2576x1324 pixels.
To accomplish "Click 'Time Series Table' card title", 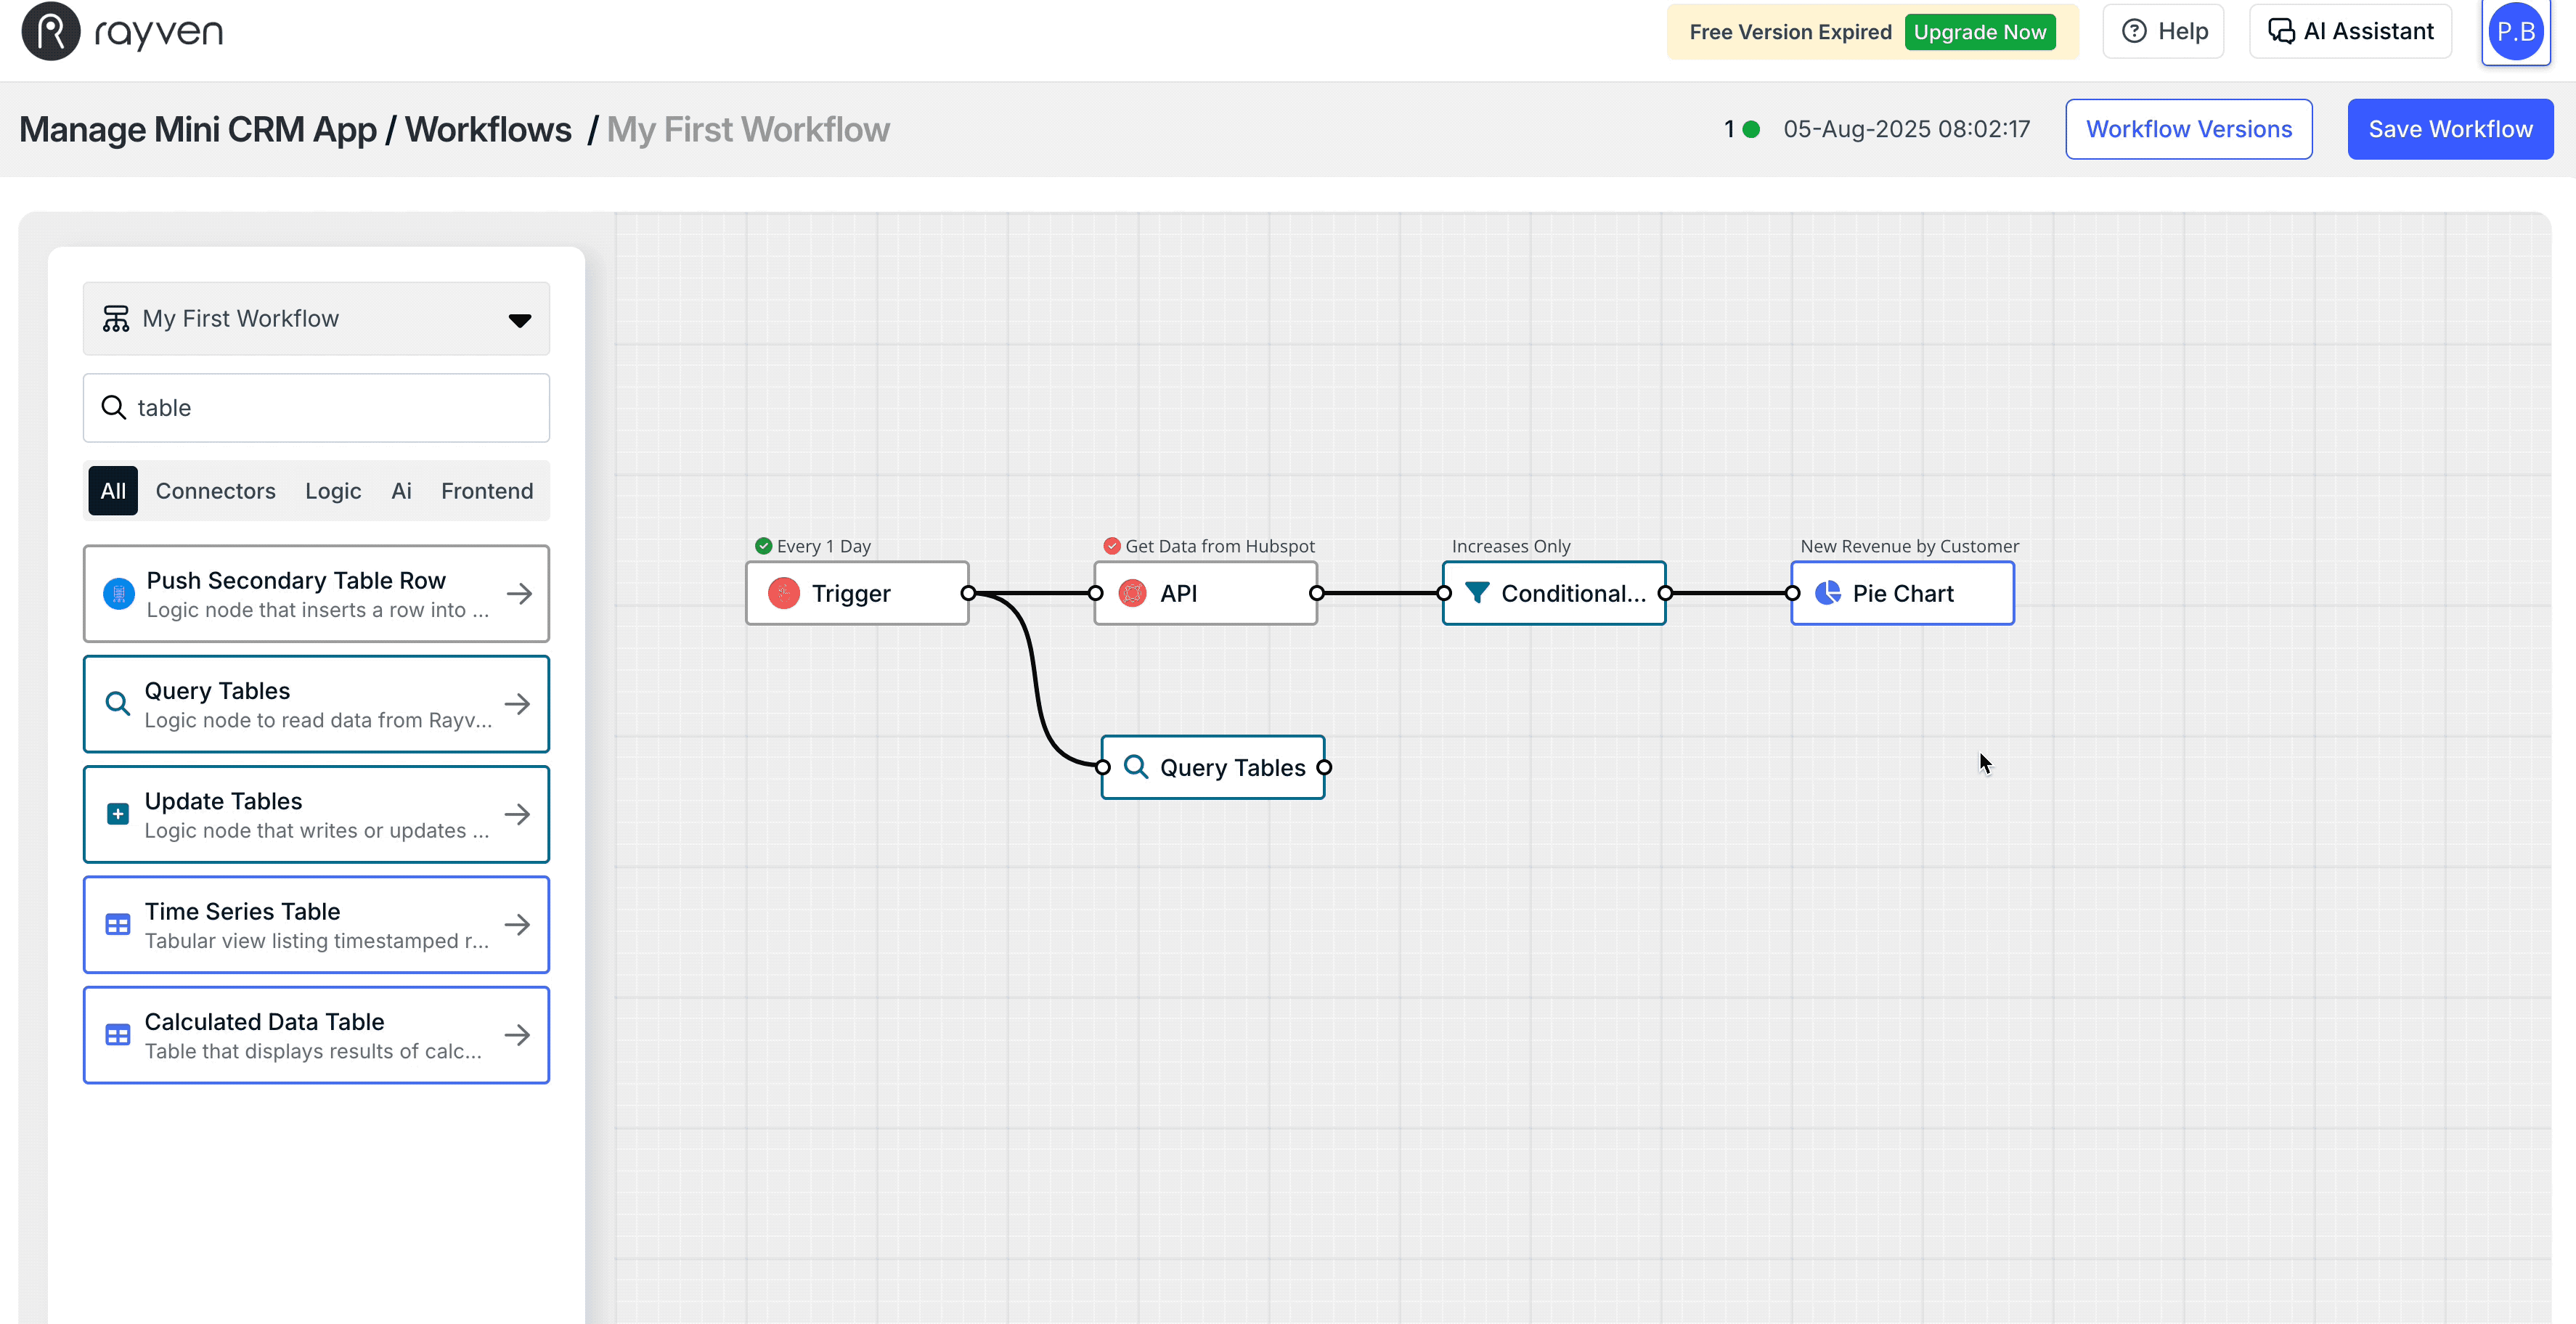I will click(x=242, y=911).
